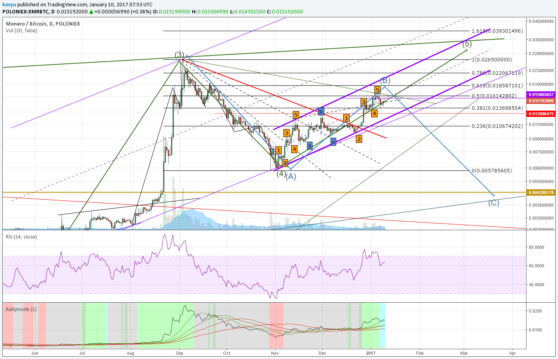Select the (B) corrective wave label
Image resolution: width=558 pixels, height=359 pixels.
pos(385,80)
